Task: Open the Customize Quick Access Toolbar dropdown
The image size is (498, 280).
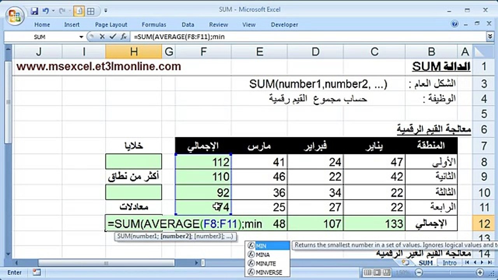Action: [x=105, y=11]
